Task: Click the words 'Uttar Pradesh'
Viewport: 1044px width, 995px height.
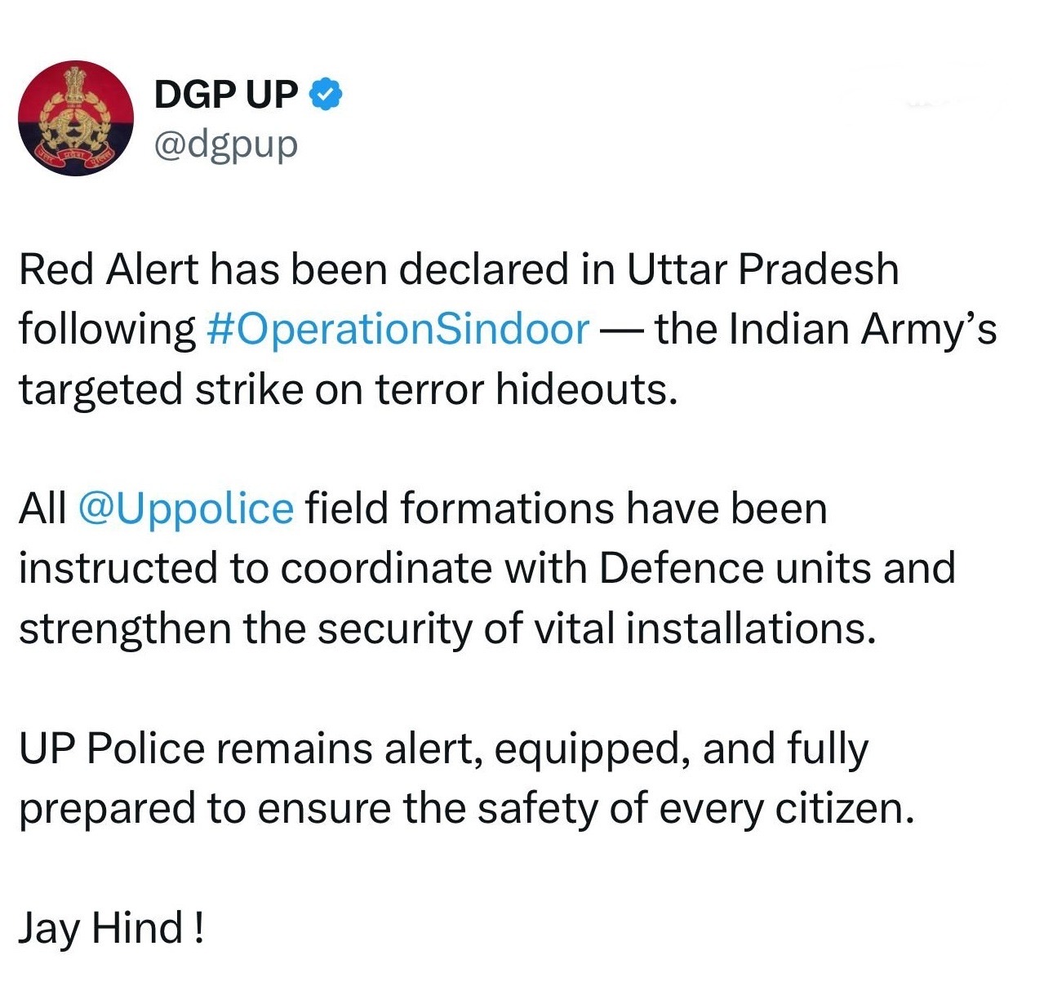Action: pyautogui.click(x=762, y=270)
